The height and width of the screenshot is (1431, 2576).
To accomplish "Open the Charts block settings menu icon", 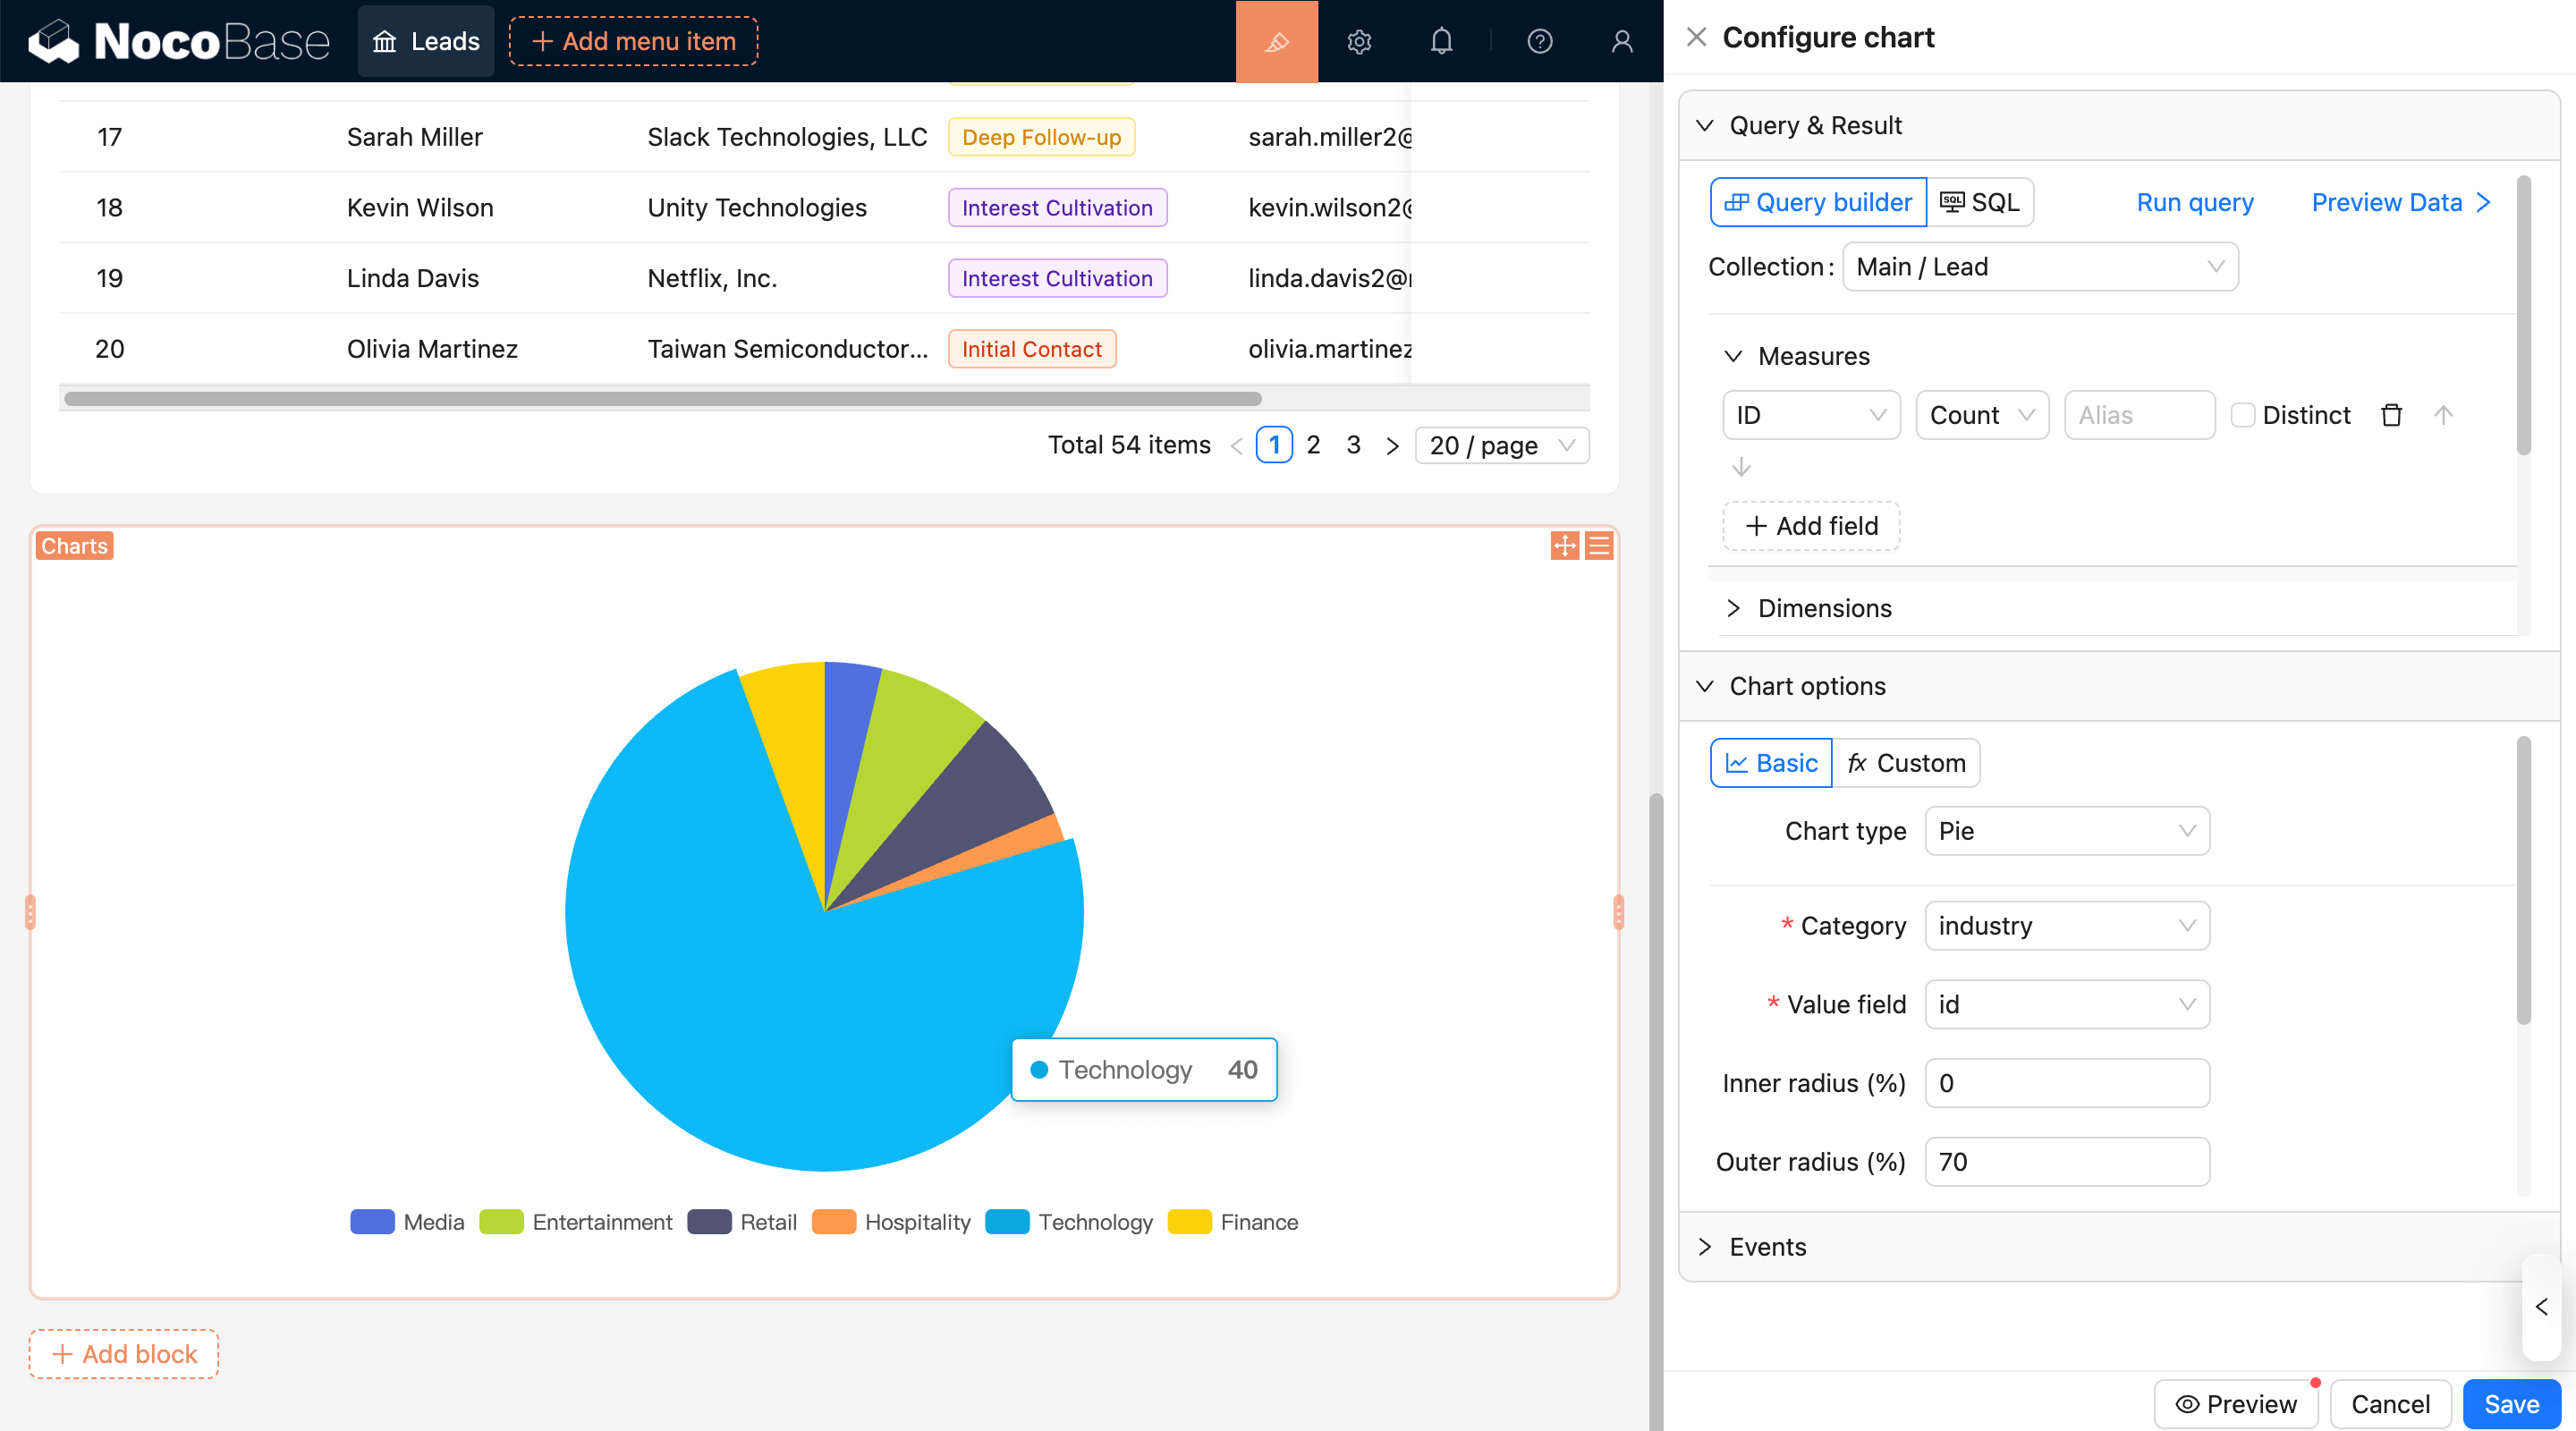I will click(1599, 546).
